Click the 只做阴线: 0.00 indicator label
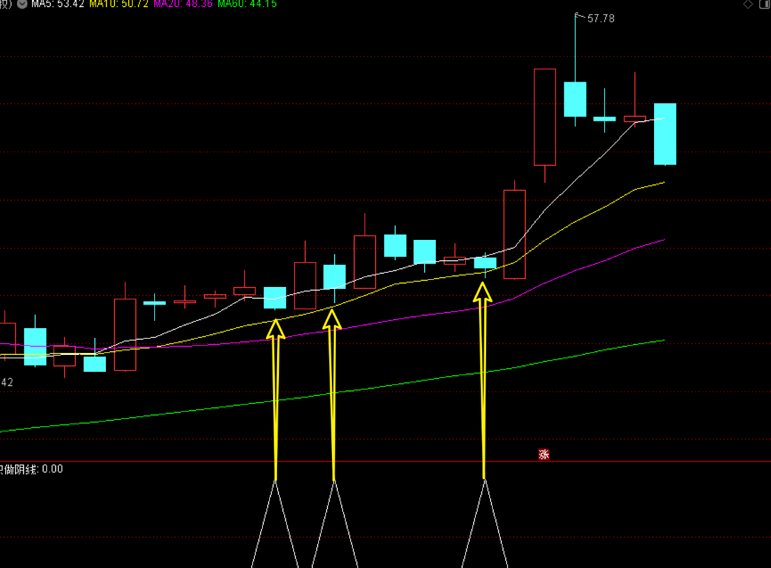 pos(31,469)
